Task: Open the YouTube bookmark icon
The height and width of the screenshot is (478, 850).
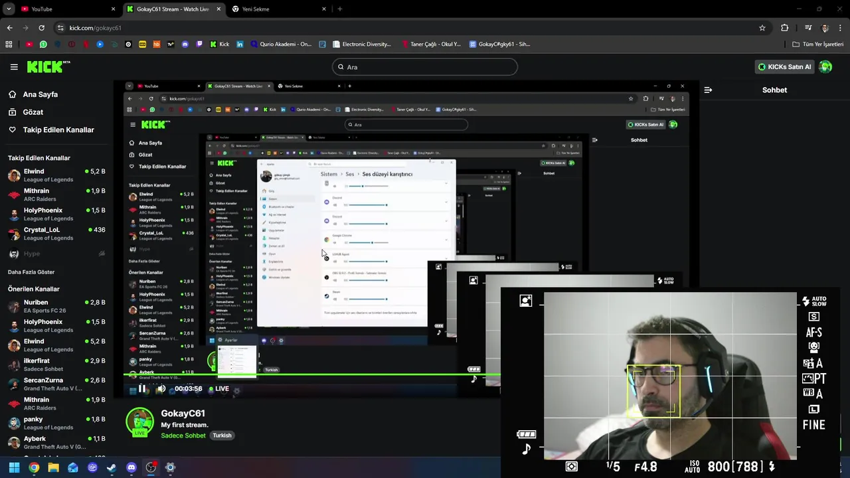Action: pos(29,44)
